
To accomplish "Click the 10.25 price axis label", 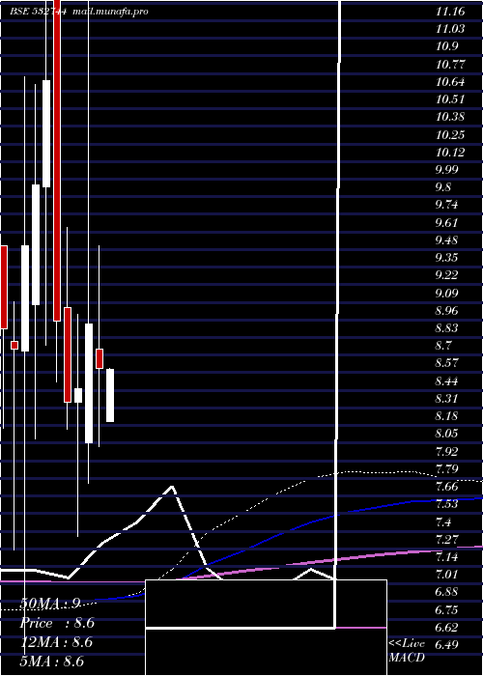I will point(450,135).
